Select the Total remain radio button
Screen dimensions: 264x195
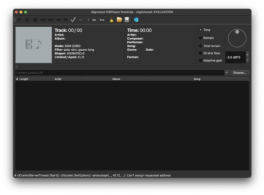(x=200, y=46)
